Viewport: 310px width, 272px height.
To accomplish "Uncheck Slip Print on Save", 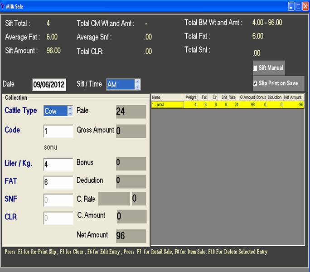I will tap(256, 83).
